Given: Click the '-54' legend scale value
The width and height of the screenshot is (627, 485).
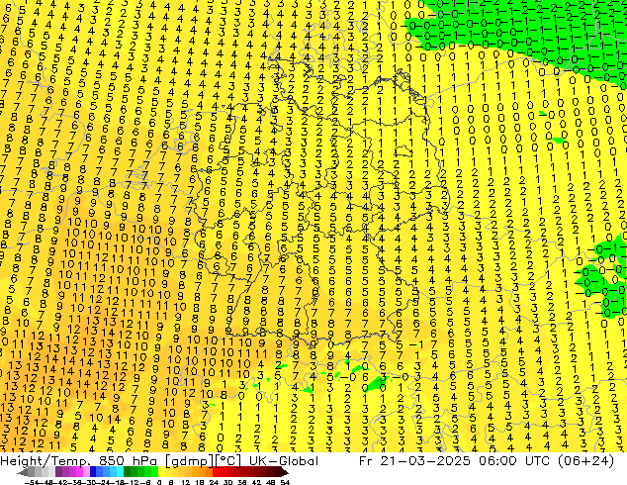Looking at the screenshot, I should (x=32, y=482).
